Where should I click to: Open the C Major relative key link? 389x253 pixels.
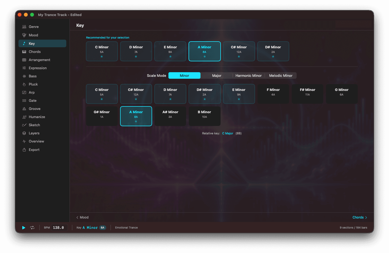point(228,133)
